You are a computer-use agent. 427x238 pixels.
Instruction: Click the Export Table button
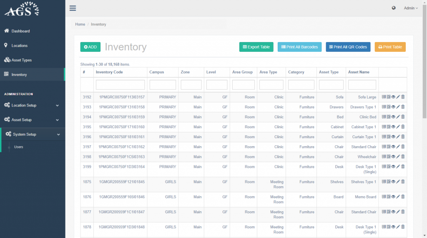click(256, 47)
